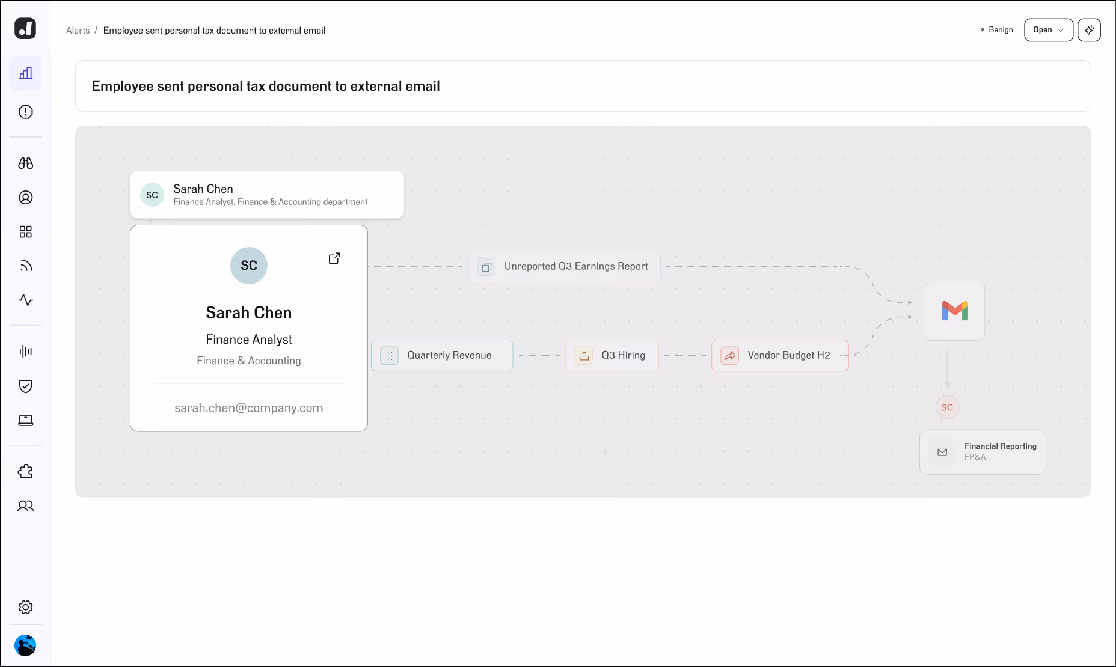
Task: Select the Quarterly Revenue node
Action: click(442, 355)
